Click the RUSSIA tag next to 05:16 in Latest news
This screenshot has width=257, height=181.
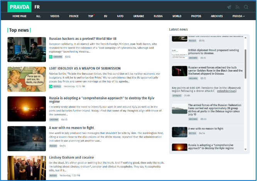tap(193, 41)
